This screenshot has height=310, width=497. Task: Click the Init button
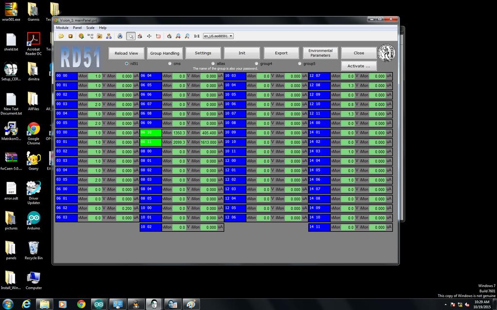pyautogui.click(x=242, y=53)
